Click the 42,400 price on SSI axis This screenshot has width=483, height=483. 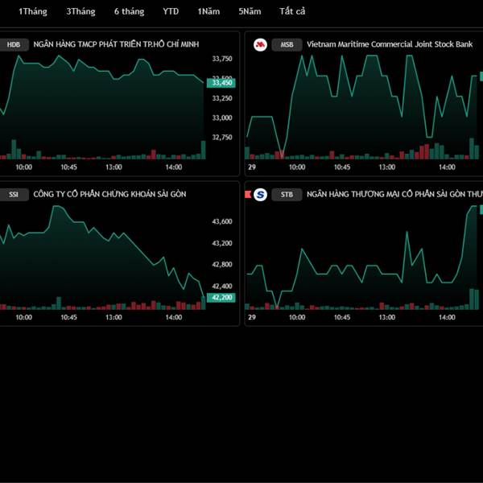222,287
